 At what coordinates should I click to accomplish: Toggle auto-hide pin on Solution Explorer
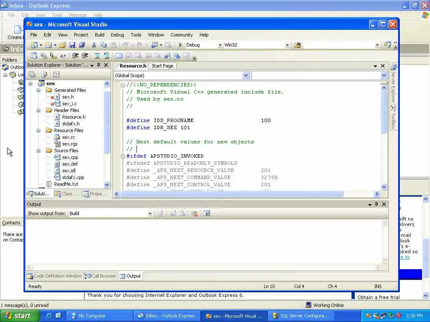[x=99, y=65]
